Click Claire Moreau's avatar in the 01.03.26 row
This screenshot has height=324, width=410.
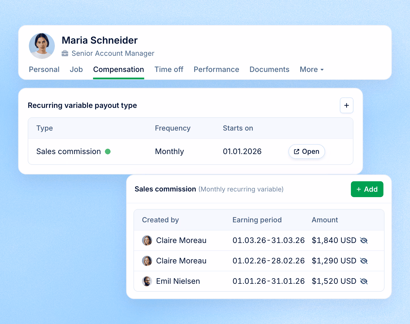[147, 240]
